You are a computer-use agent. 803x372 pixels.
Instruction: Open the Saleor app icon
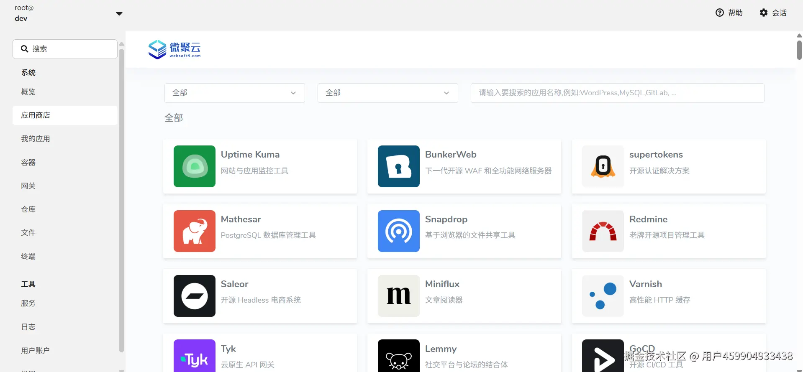[195, 296]
